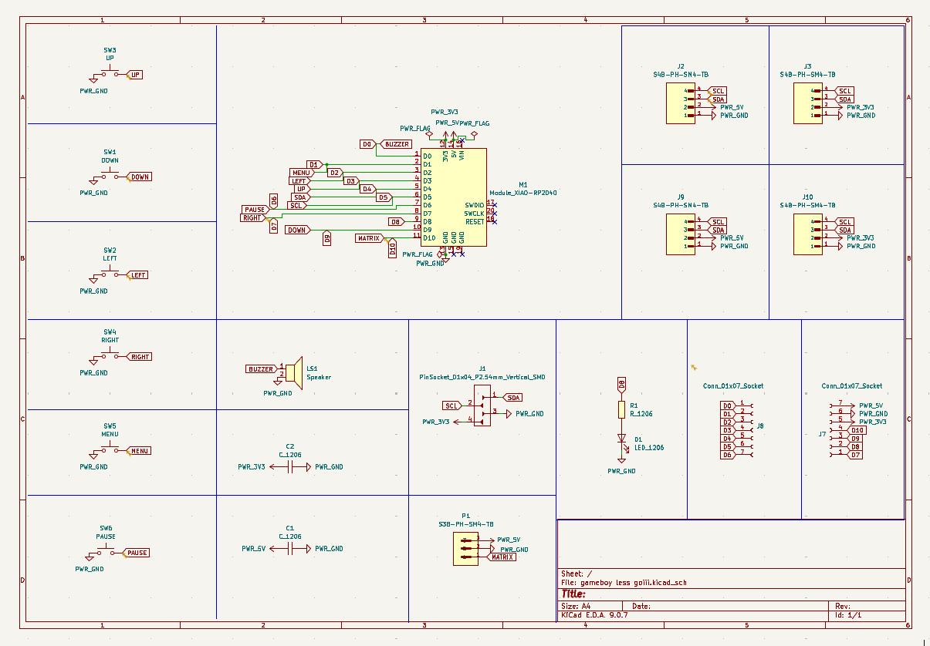The width and height of the screenshot is (930, 646).
Task: Select capacitor C1 symbol
Action: point(290,548)
